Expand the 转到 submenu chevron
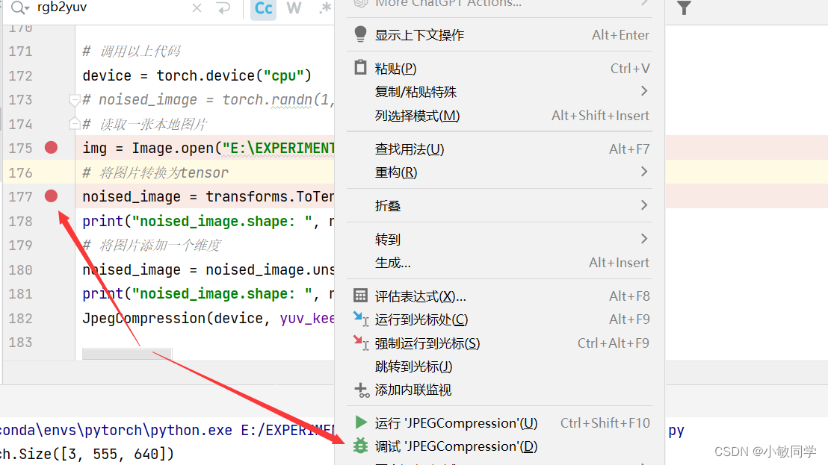Image resolution: width=828 pixels, height=465 pixels. pyautogui.click(x=643, y=238)
